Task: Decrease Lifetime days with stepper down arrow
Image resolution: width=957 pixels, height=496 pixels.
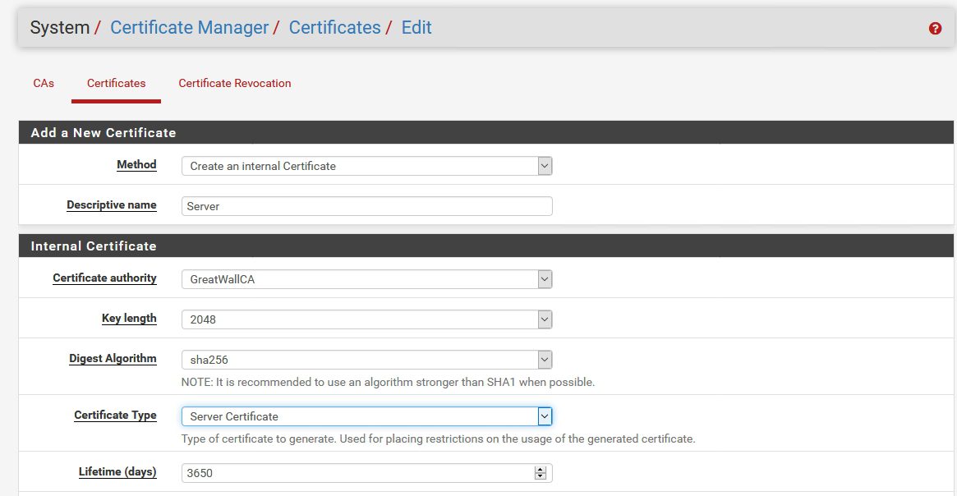Action: coord(541,476)
